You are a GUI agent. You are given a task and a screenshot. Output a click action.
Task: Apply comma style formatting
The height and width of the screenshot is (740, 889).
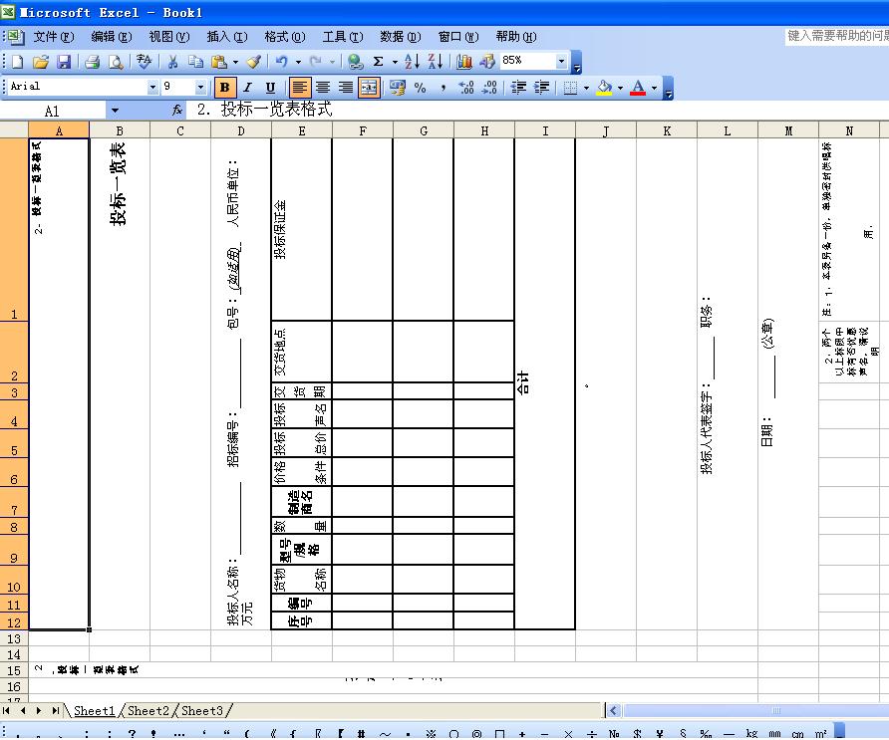pyautogui.click(x=443, y=88)
